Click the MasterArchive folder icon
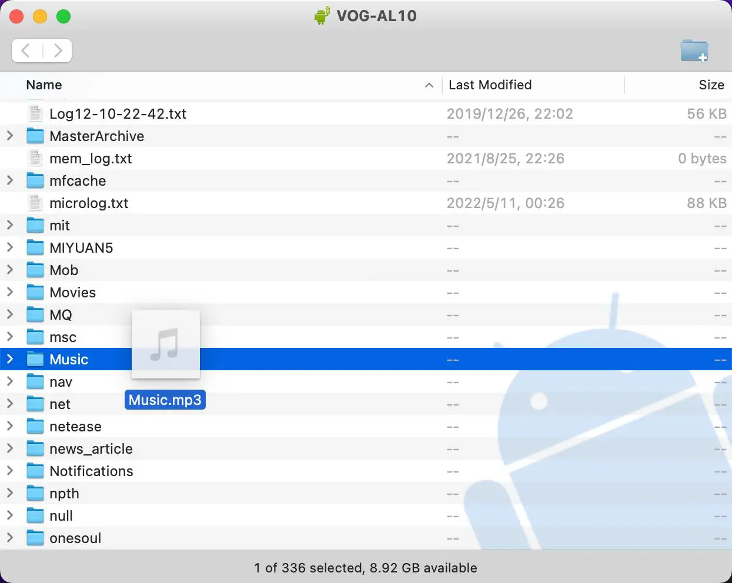732x583 pixels. [35, 136]
